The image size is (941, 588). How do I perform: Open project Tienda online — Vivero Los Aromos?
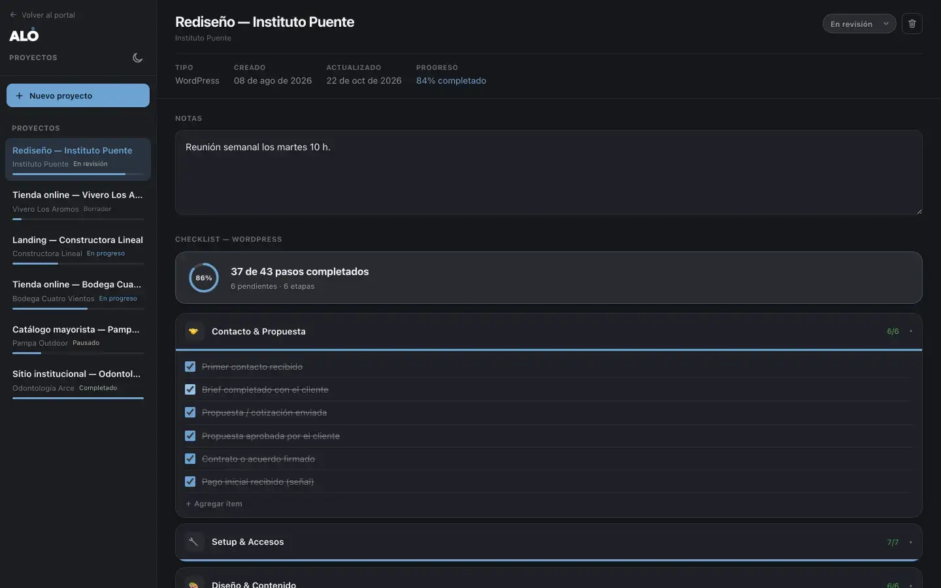pyautogui.click(x=78, y=204)
